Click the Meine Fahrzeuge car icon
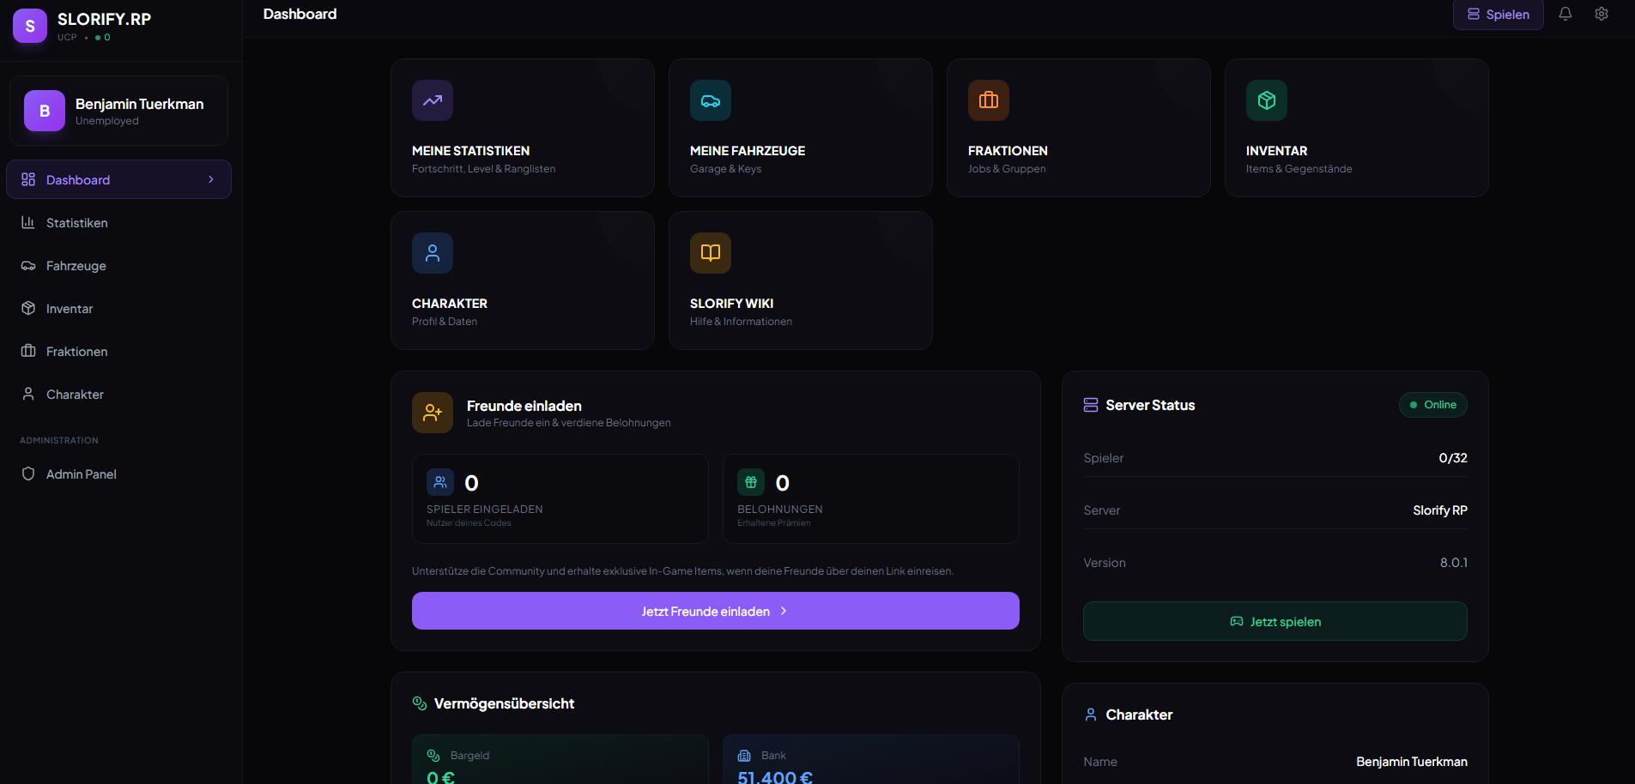The image size is (1635, 784). pos(711,100)
